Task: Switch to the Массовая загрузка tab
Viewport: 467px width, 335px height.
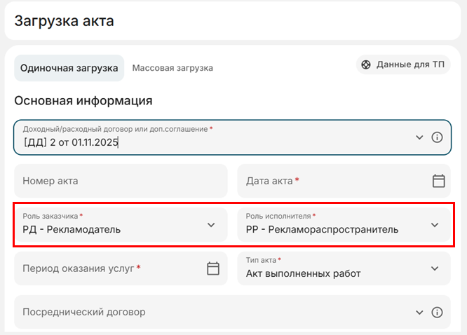Action: (x=172, y=68)
